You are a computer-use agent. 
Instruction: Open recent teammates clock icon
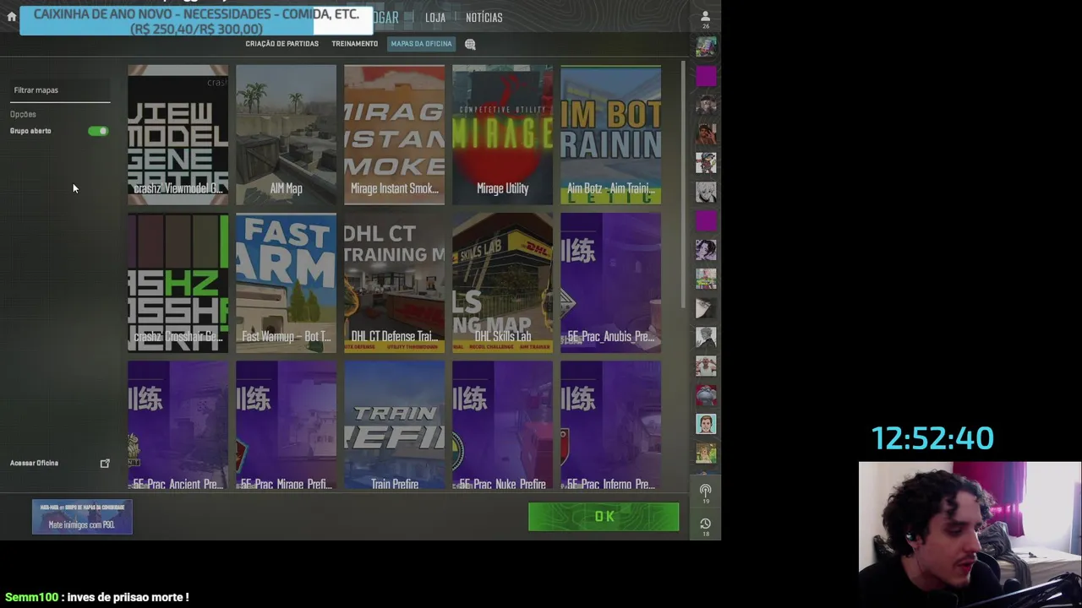pyautogui.click(x=706, y=527)
